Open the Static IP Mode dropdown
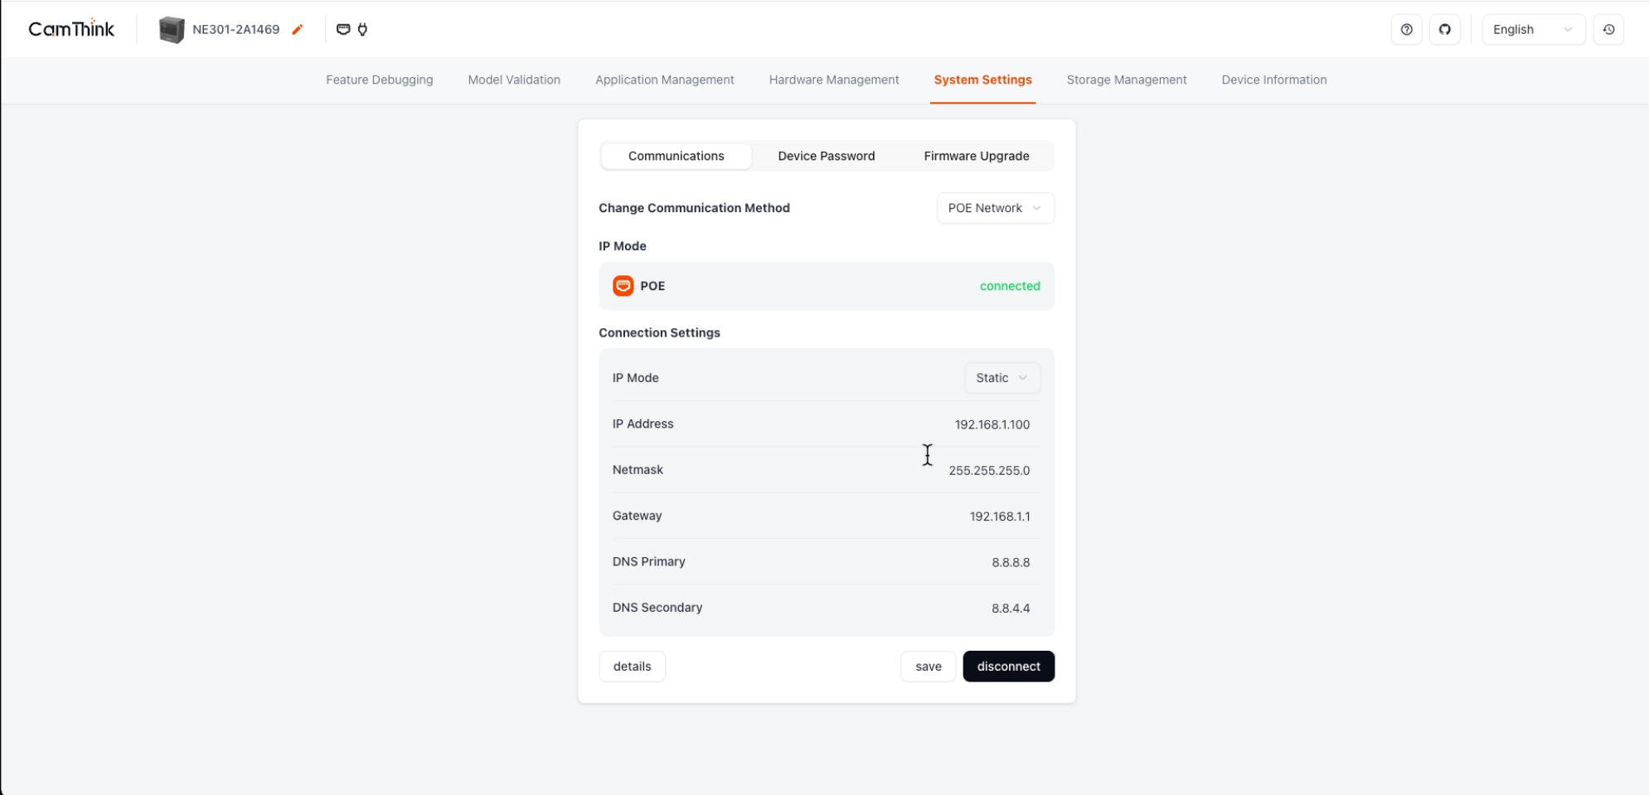Screen dimensions: 1649x795 tap(1002, 378)
